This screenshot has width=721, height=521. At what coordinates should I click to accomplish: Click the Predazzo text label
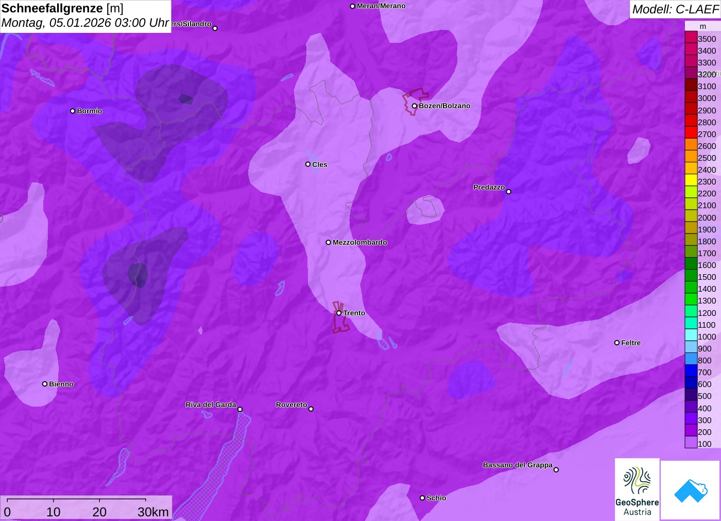[x=489, y=187]
